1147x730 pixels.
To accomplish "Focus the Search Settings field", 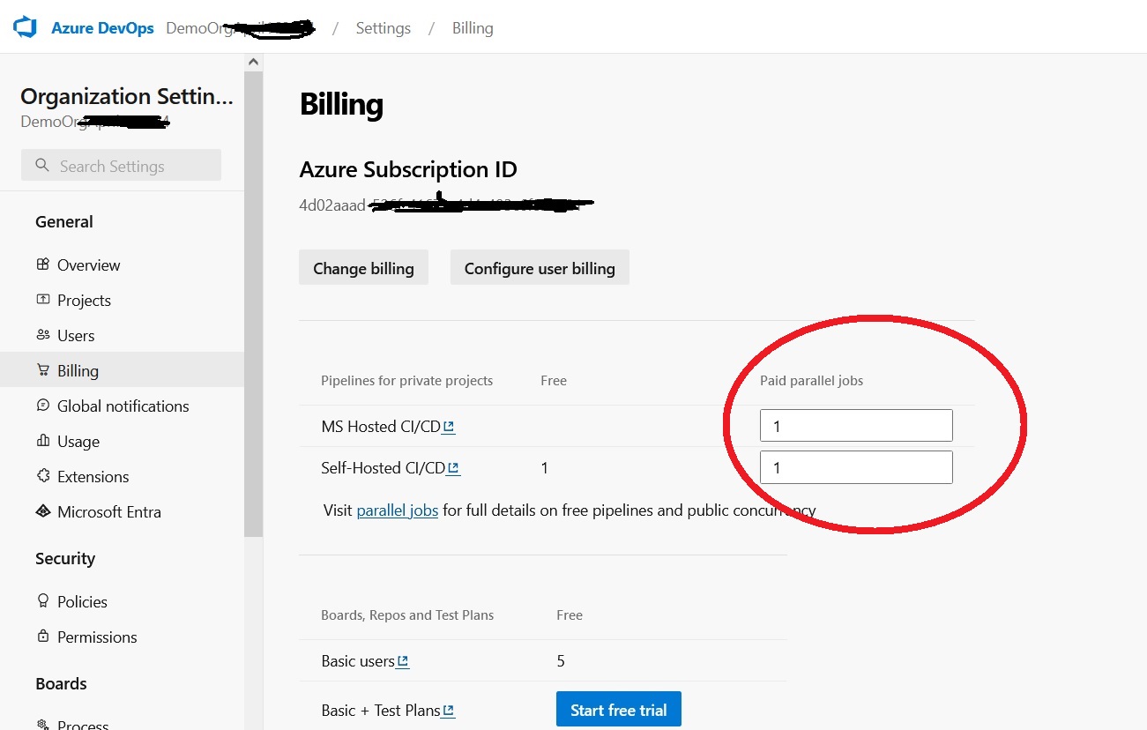I will pyautogui.click(x=121, y=166).
